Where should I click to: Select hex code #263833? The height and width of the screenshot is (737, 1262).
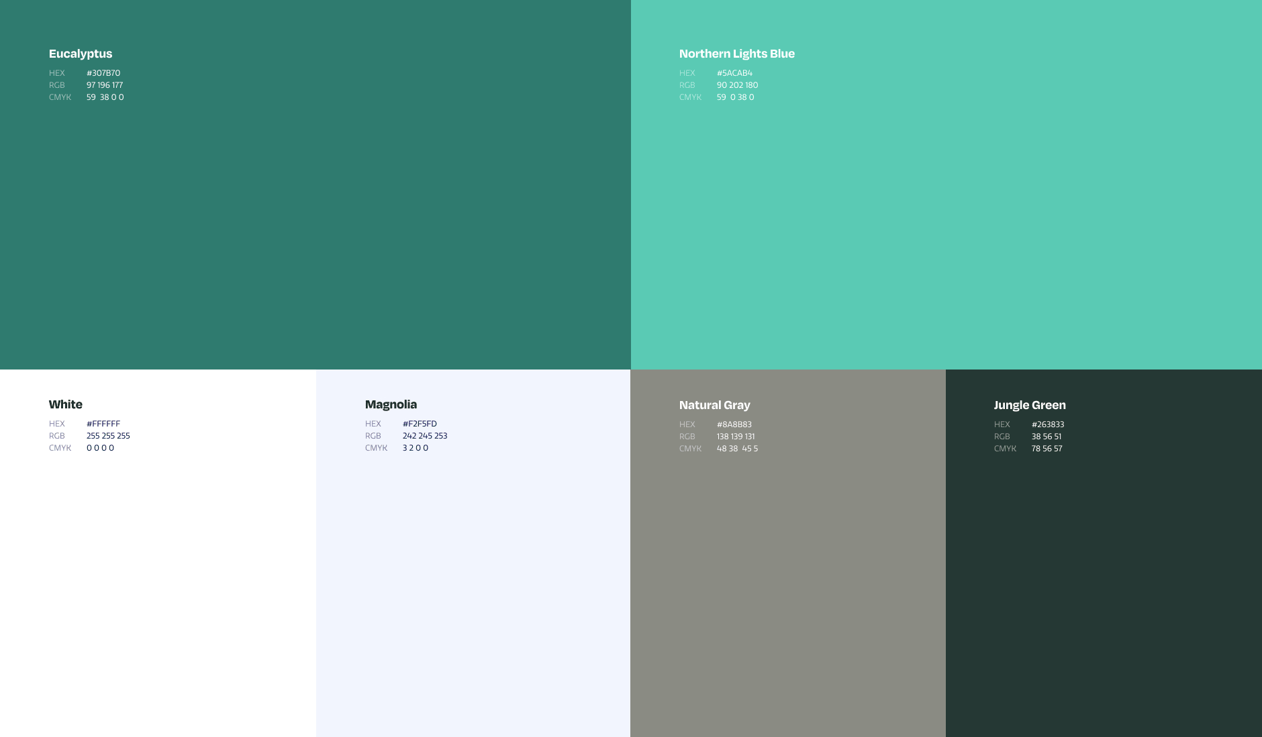[x=1047, y=424]
